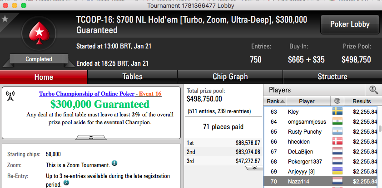Click the Re-Entry info icon

point(66,183)
